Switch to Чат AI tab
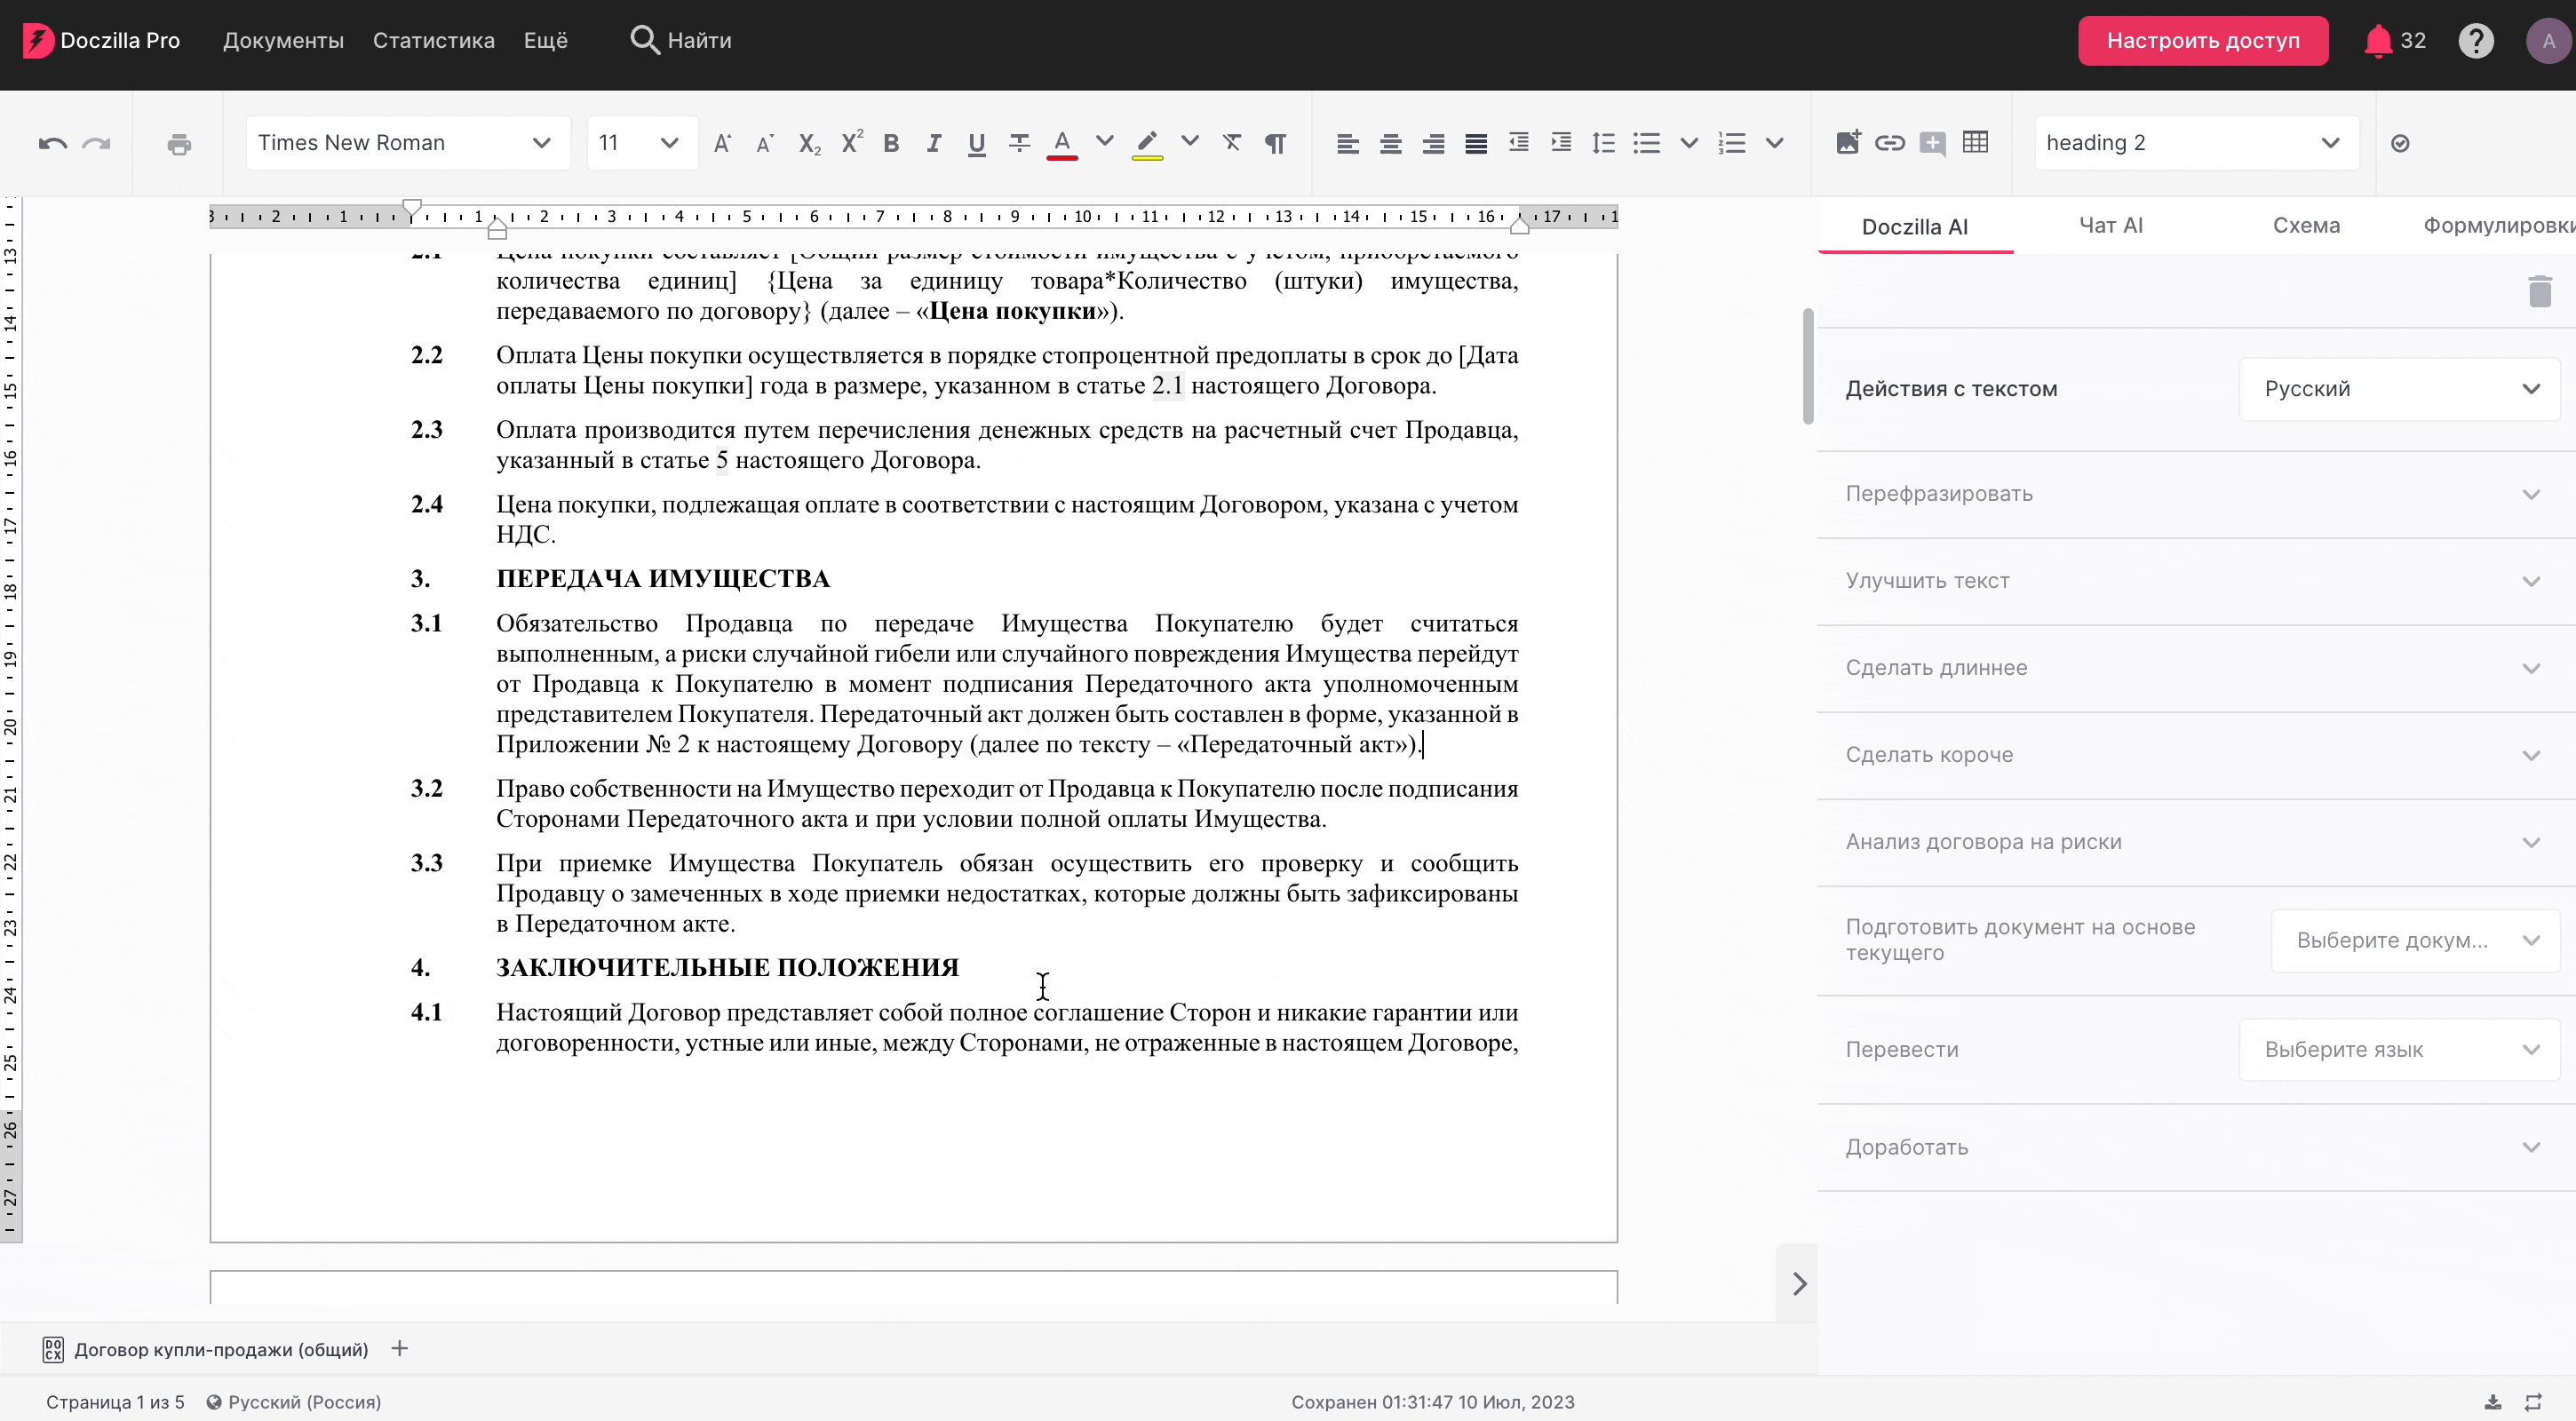The image size is (2576, 1421). (2111, 226)
